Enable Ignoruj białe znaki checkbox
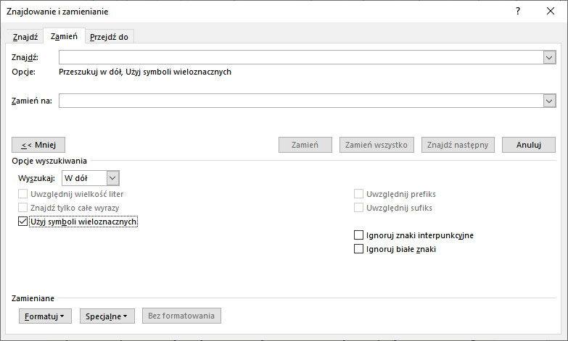This screenshot has width=568, height=341. point(358,249)
